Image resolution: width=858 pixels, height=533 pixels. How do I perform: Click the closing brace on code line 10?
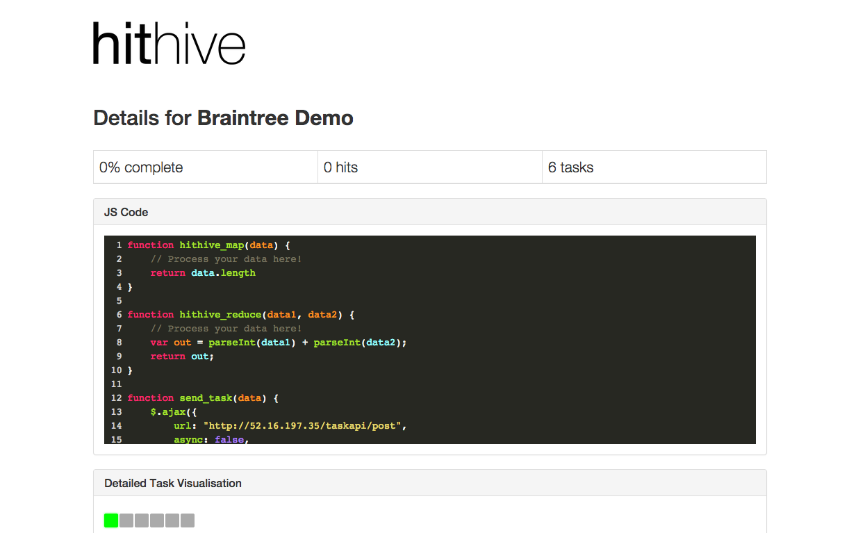130,370
